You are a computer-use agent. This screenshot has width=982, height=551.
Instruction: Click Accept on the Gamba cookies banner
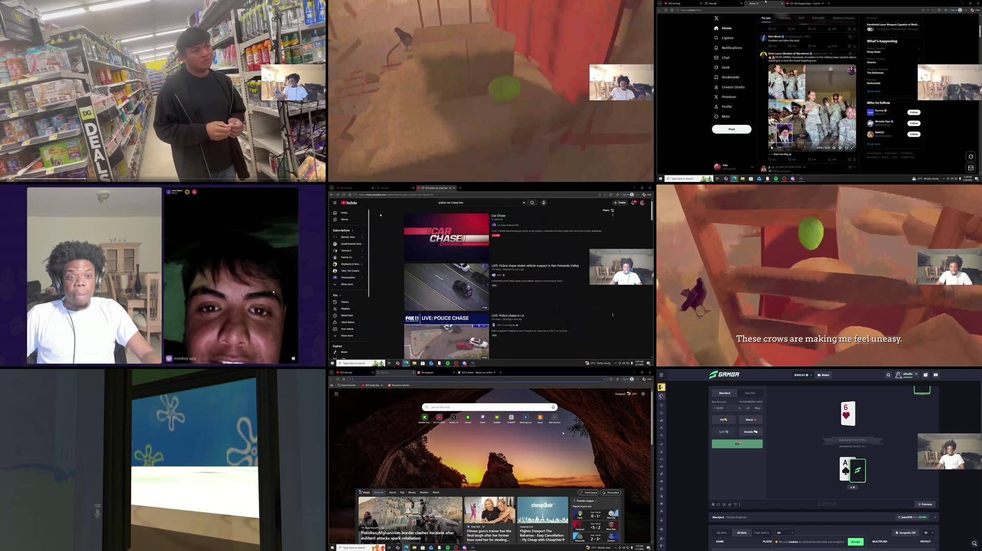(856, 542)
